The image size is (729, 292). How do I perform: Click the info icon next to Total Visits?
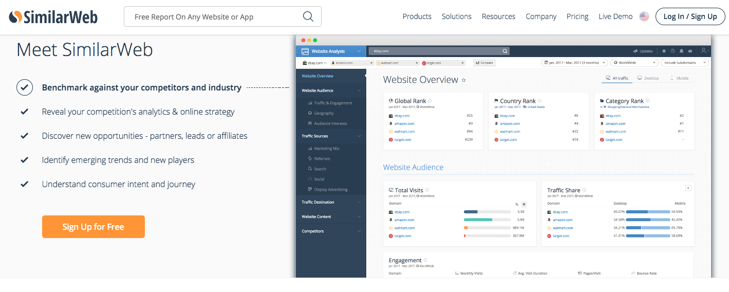[427, 190]
